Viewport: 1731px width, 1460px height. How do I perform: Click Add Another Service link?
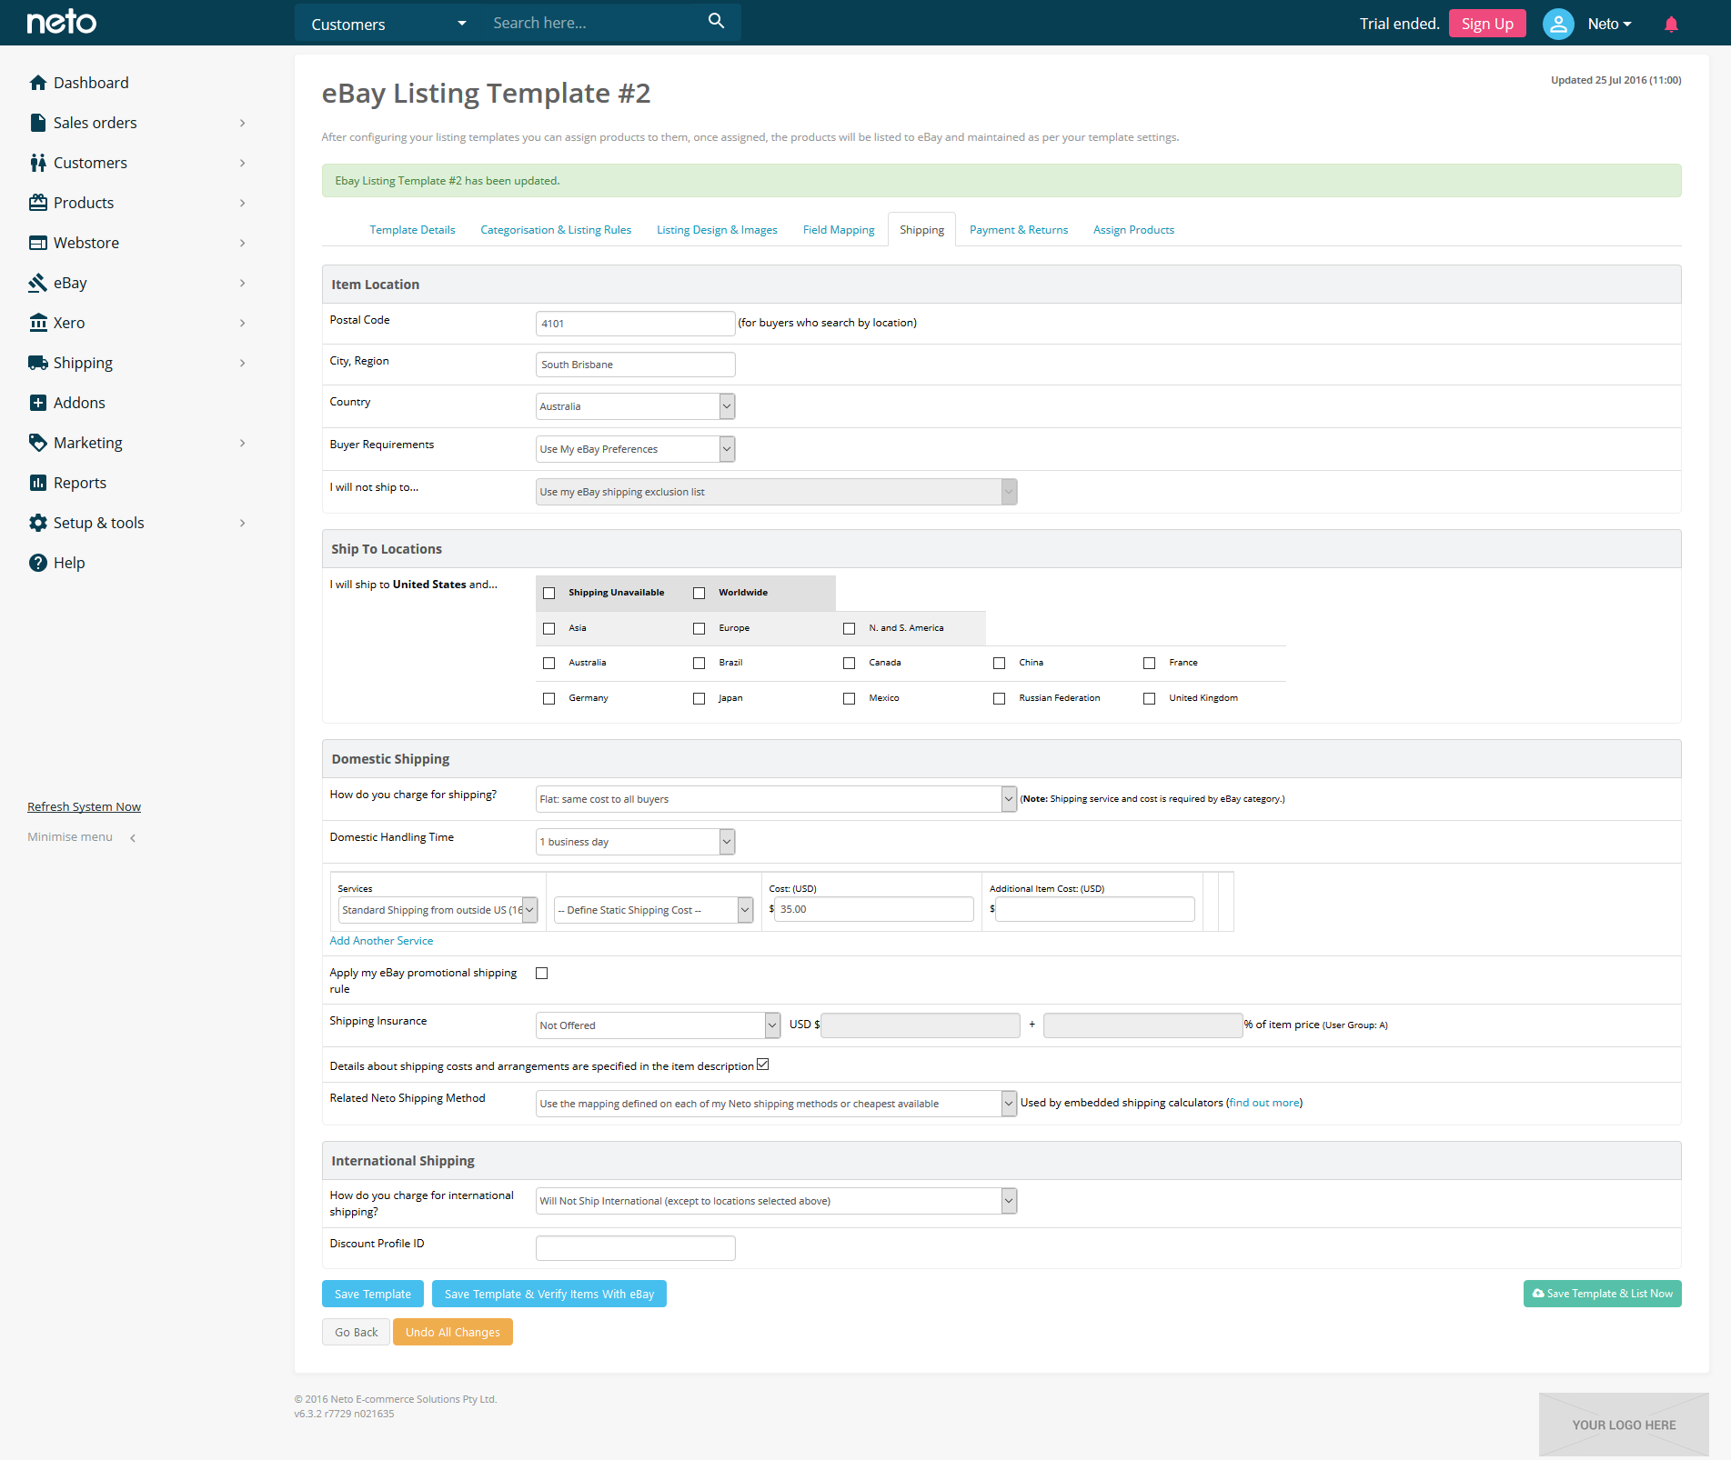coord(381,941)
